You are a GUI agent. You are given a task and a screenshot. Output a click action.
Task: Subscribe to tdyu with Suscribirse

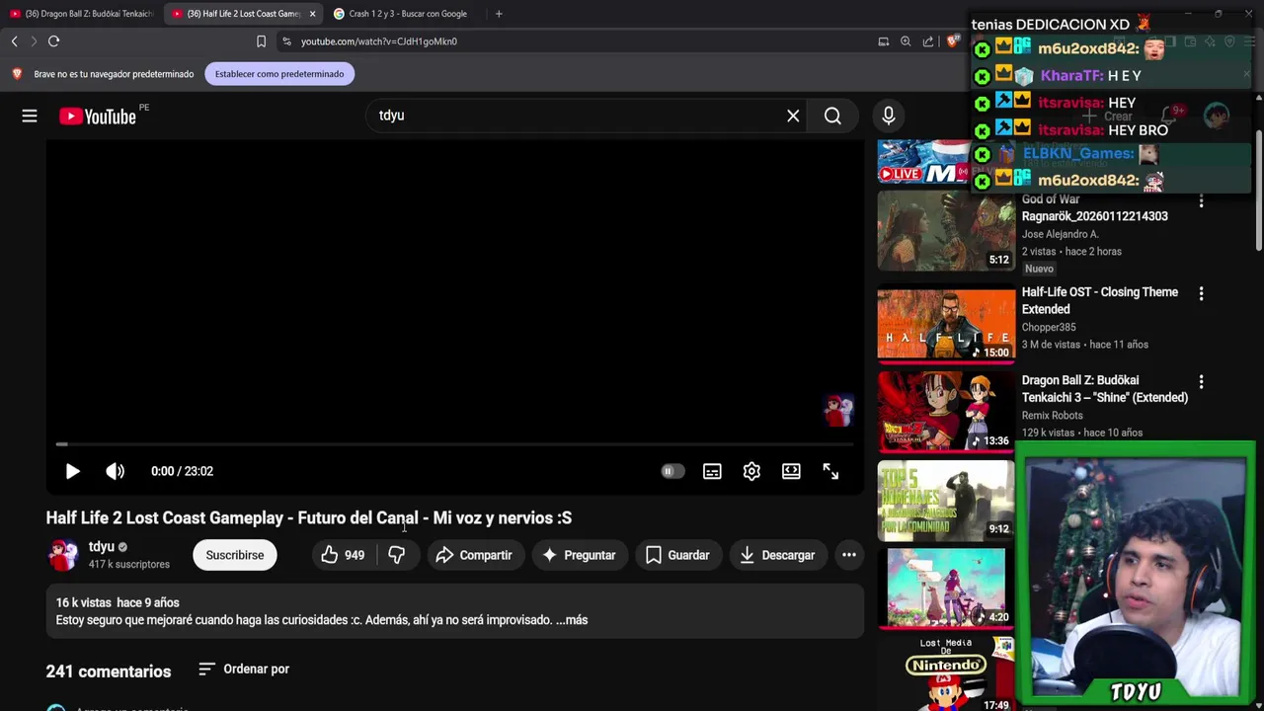pos(235,555)
